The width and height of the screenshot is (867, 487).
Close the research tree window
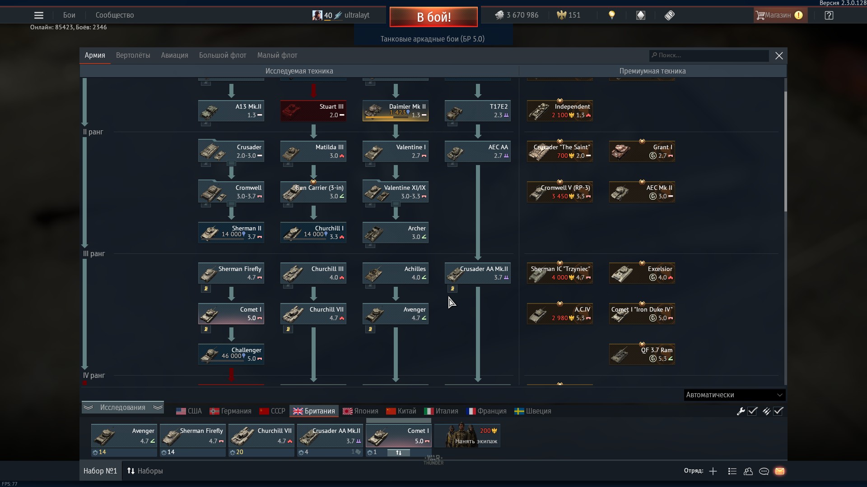click(779, 55)
